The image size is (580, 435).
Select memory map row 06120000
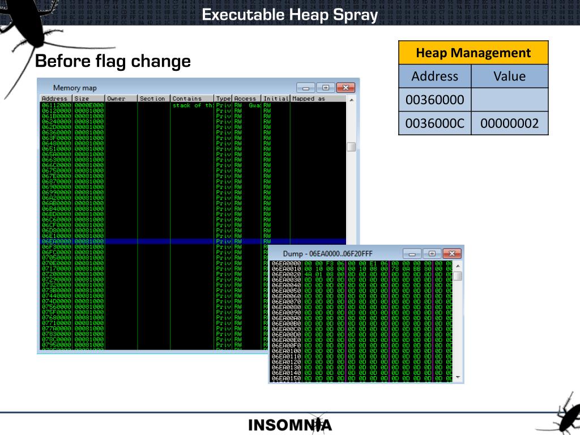[x=193, y=110]
